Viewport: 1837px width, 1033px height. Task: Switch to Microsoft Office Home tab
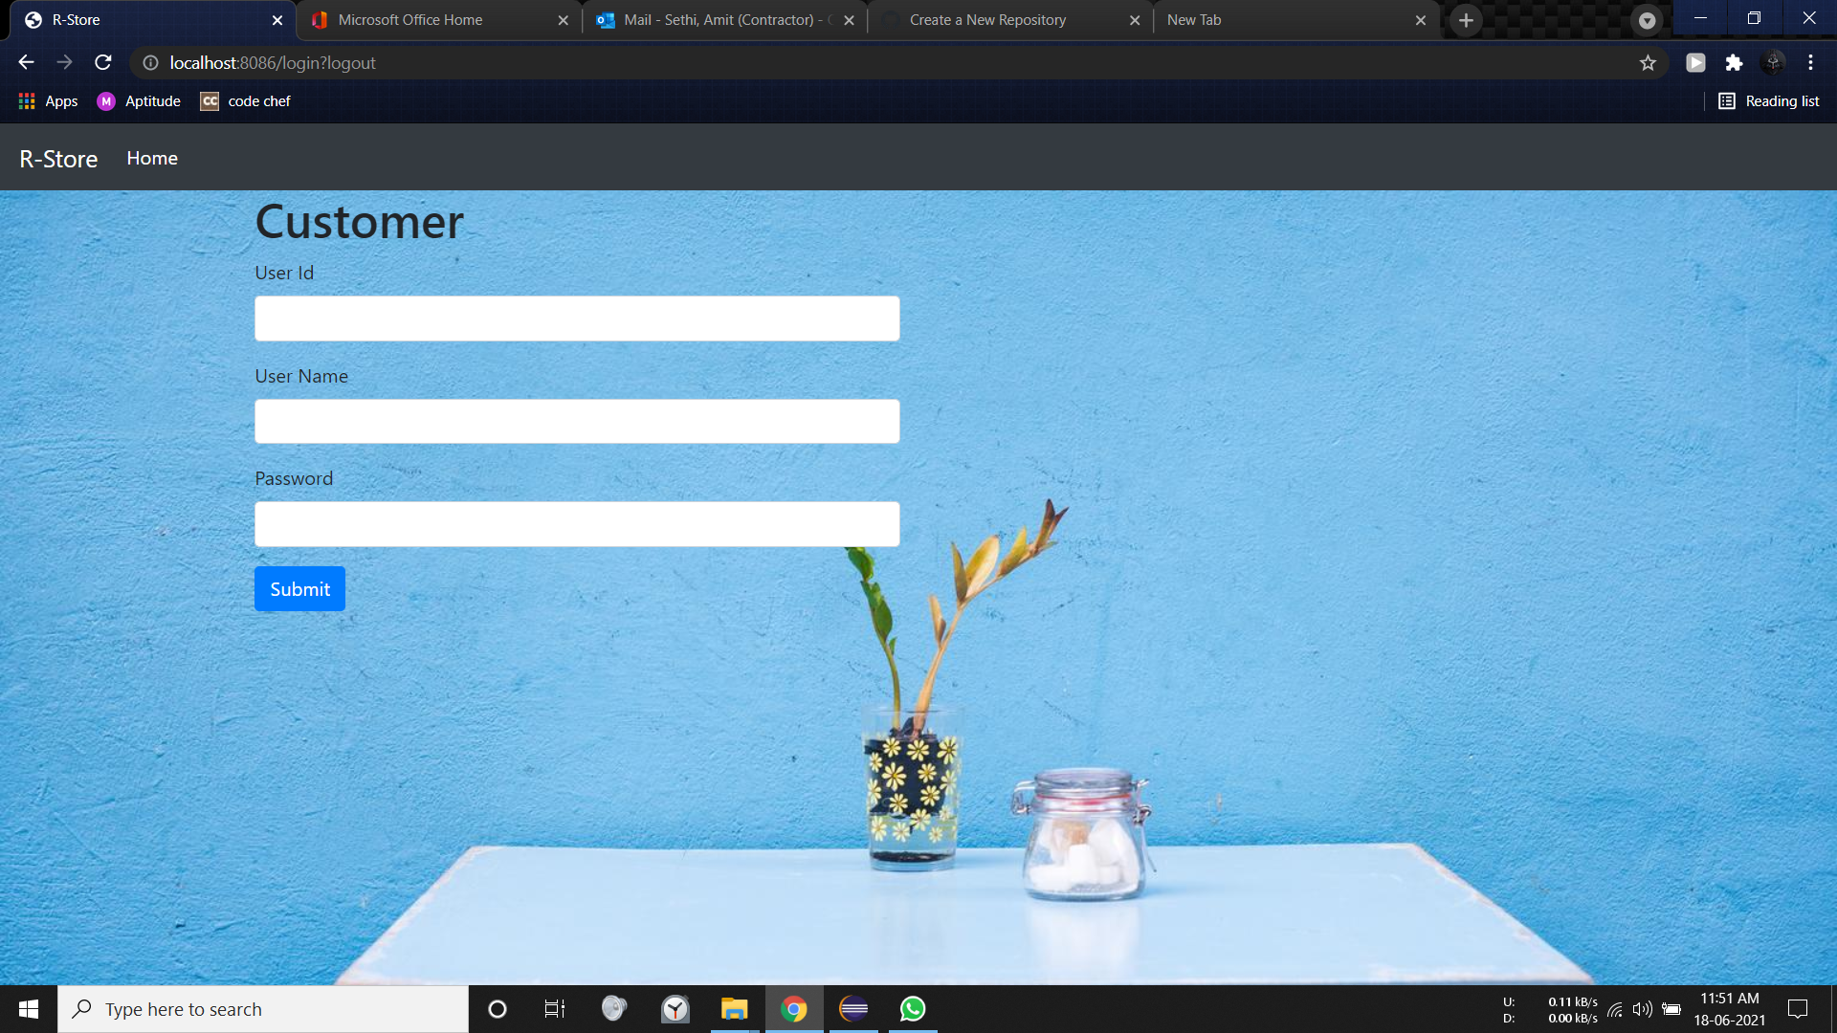pos(438,20)
